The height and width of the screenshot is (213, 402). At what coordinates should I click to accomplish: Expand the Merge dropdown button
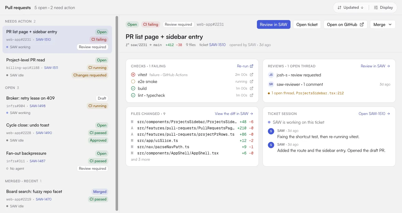(383, 24)
